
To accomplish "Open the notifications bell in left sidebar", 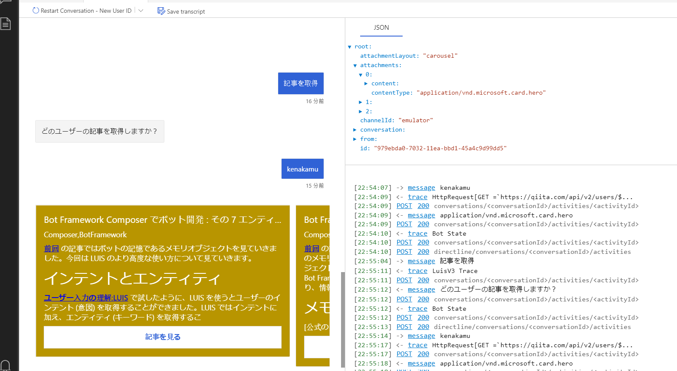I will 6,365.
